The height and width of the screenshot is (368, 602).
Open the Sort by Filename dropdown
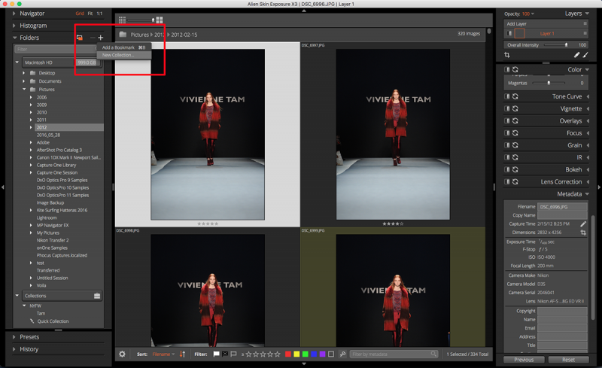[x=163, y=354]
